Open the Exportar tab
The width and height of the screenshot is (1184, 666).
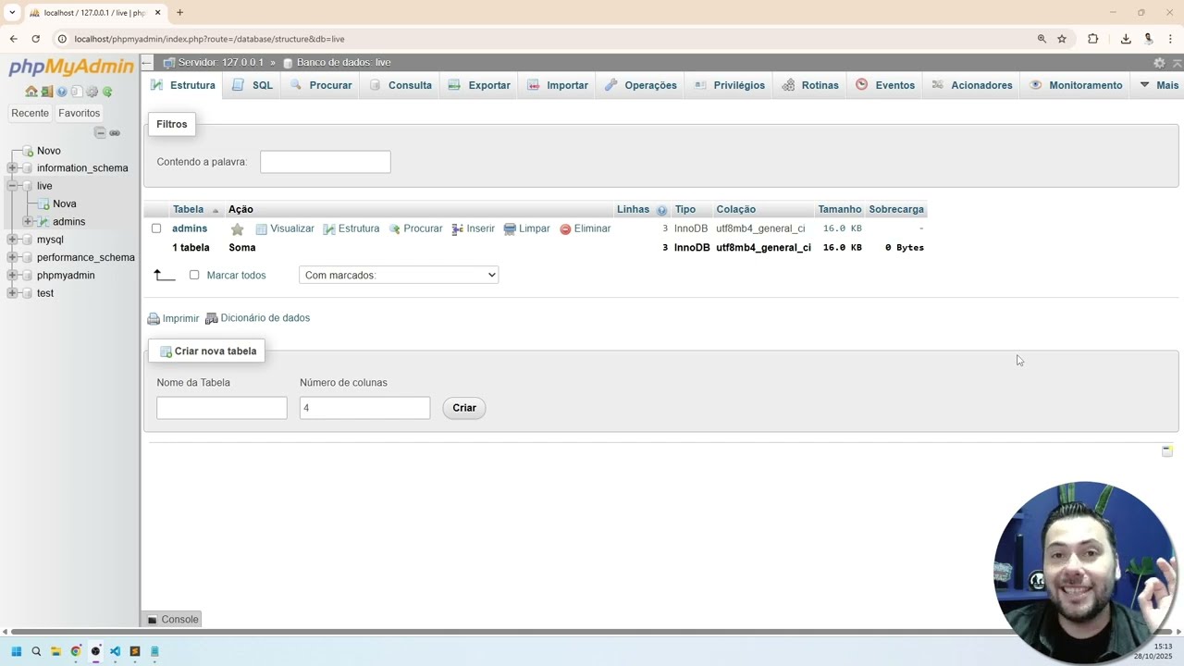tap(480, 85)
